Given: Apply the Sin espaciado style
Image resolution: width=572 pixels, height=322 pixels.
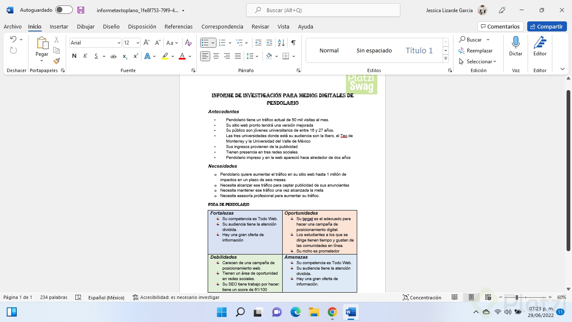Looking at the screenshot, I should (x=374, y=50).
